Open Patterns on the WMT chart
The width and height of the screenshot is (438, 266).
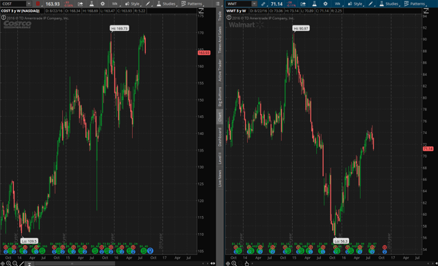coord(415,3)
